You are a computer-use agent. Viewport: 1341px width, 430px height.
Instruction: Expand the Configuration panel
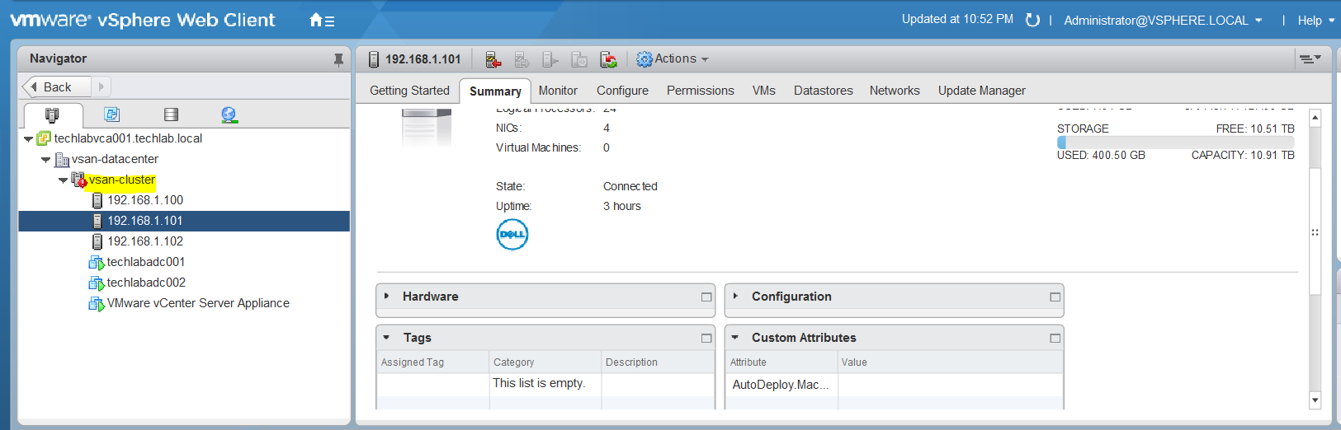coord(735,296)
